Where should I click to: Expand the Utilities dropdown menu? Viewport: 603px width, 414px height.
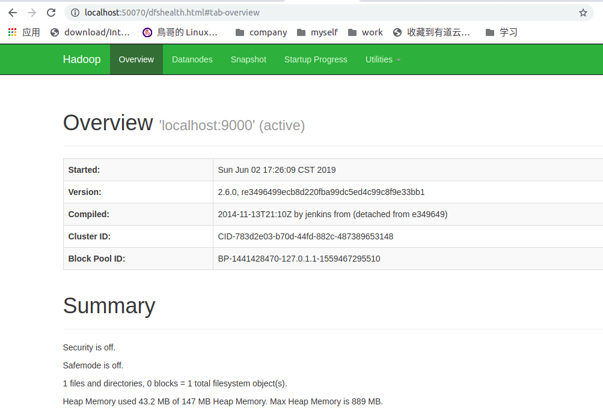[383, 59]
